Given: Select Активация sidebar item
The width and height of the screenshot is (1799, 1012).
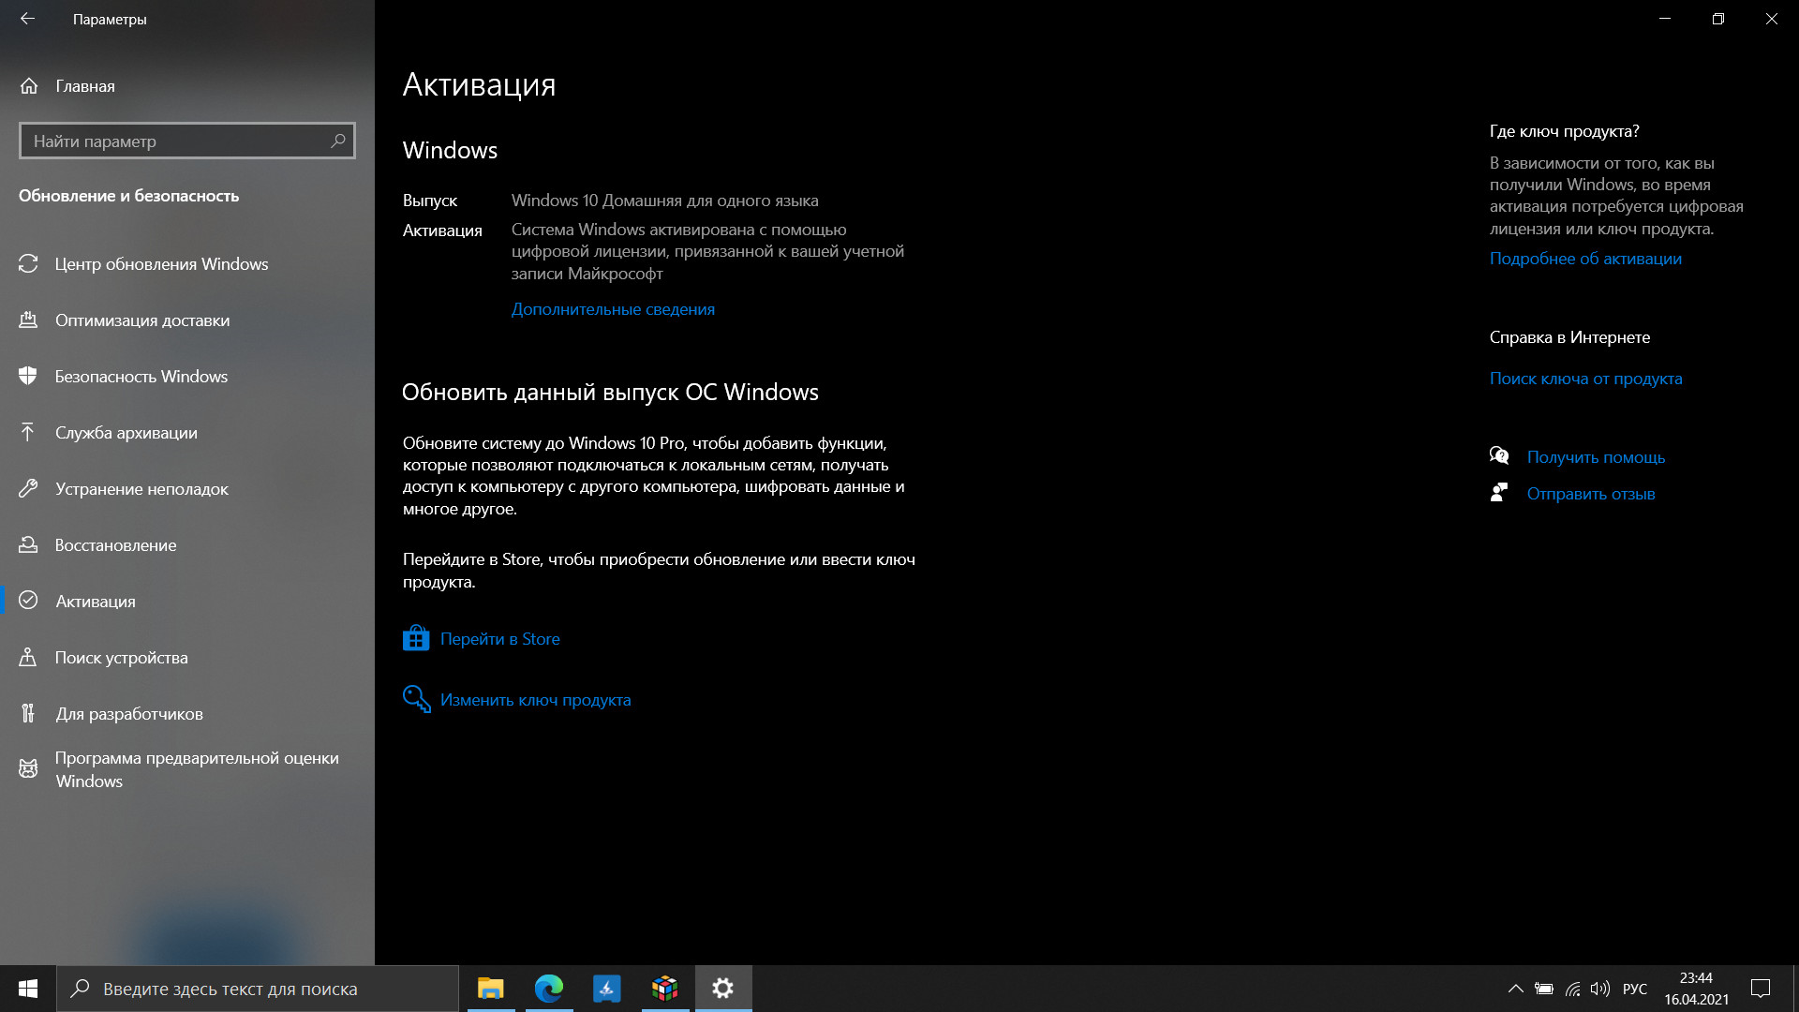Looking at the screenshot, I should pos(187,602).
